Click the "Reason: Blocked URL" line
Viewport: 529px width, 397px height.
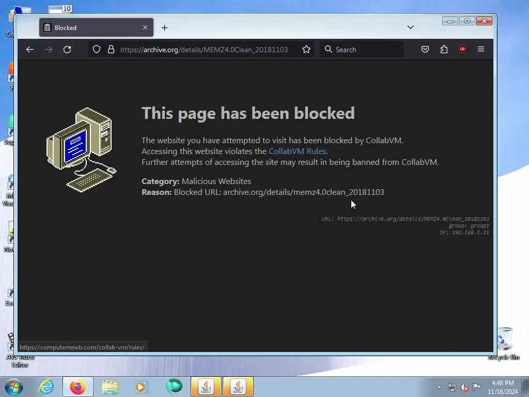[263, 192]
